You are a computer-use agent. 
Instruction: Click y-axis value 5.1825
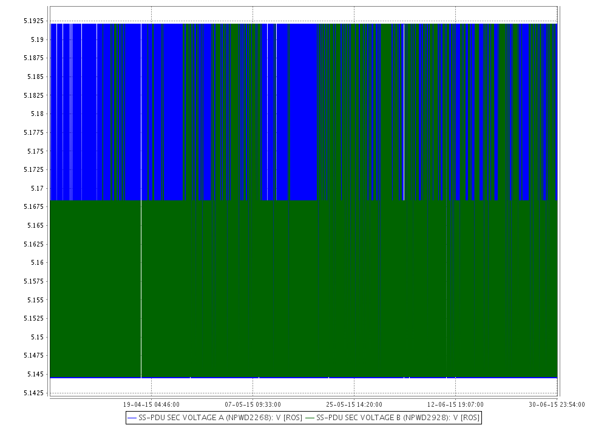[33, 95]
